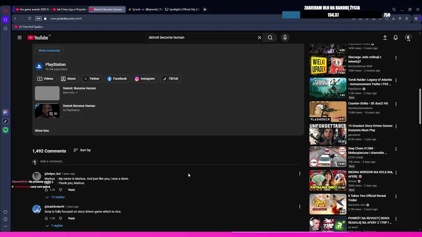Viewport: 422px width, 237px height.
Task: Open TikTok in the Opera sidebar
Action: [x=5, y=121]
